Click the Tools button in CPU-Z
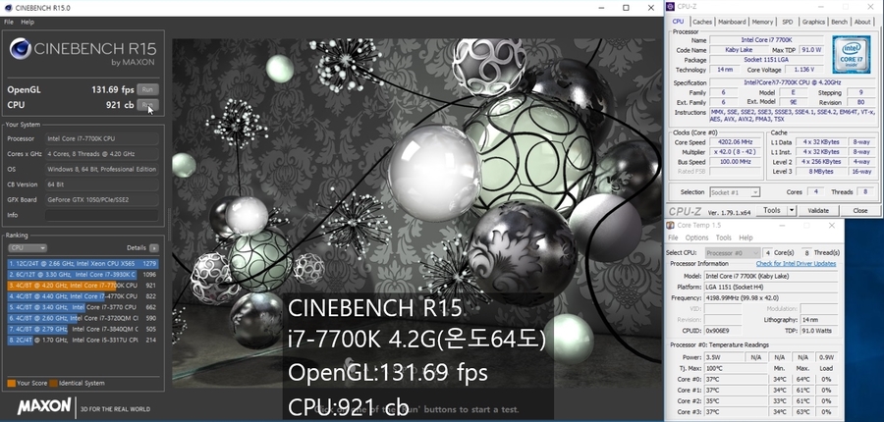884x422 pixels. [x=772, y=210]
